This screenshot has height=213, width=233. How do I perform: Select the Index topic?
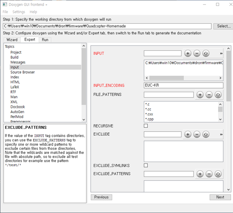pos(15,77)
